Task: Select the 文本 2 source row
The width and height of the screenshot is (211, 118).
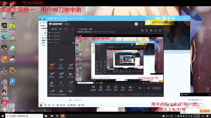Action: (x=61, y=33)
